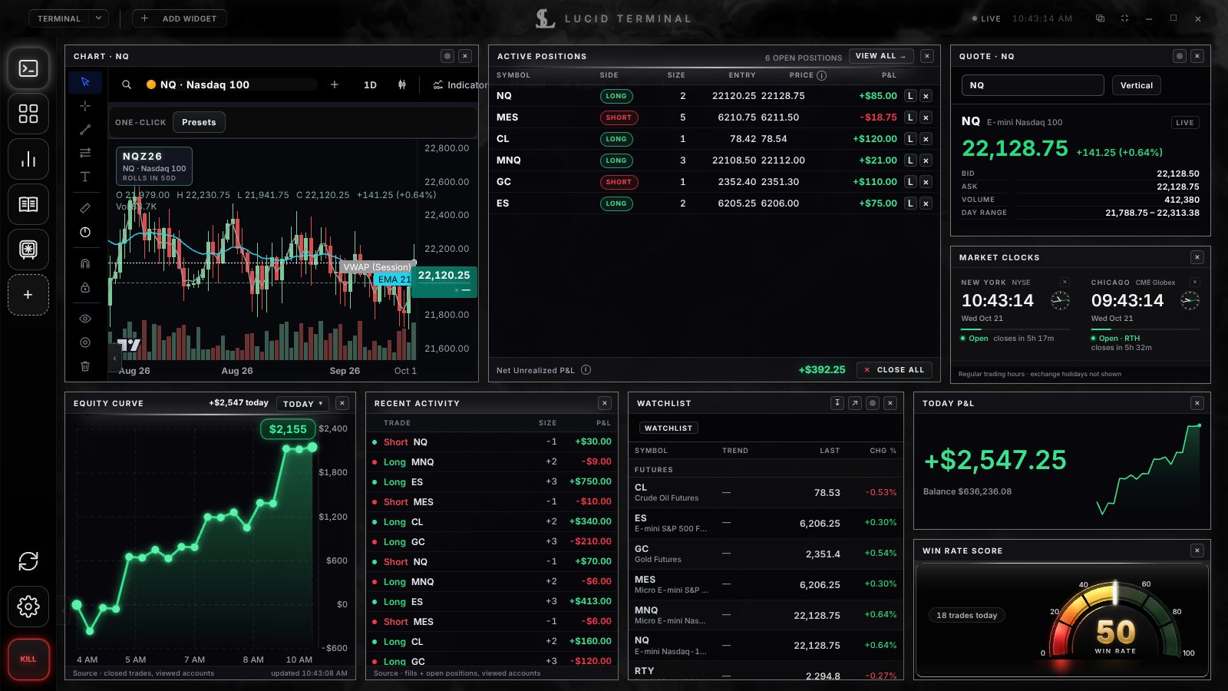The image size is (1228, 691).
Task: Click the watchlist pop-out arrow icon
Action: [854, 403]
